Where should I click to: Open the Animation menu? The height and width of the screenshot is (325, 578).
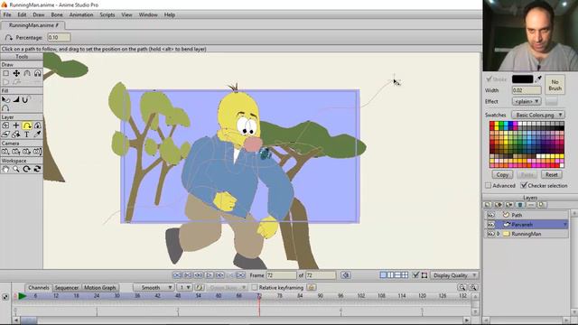[81, 14]
